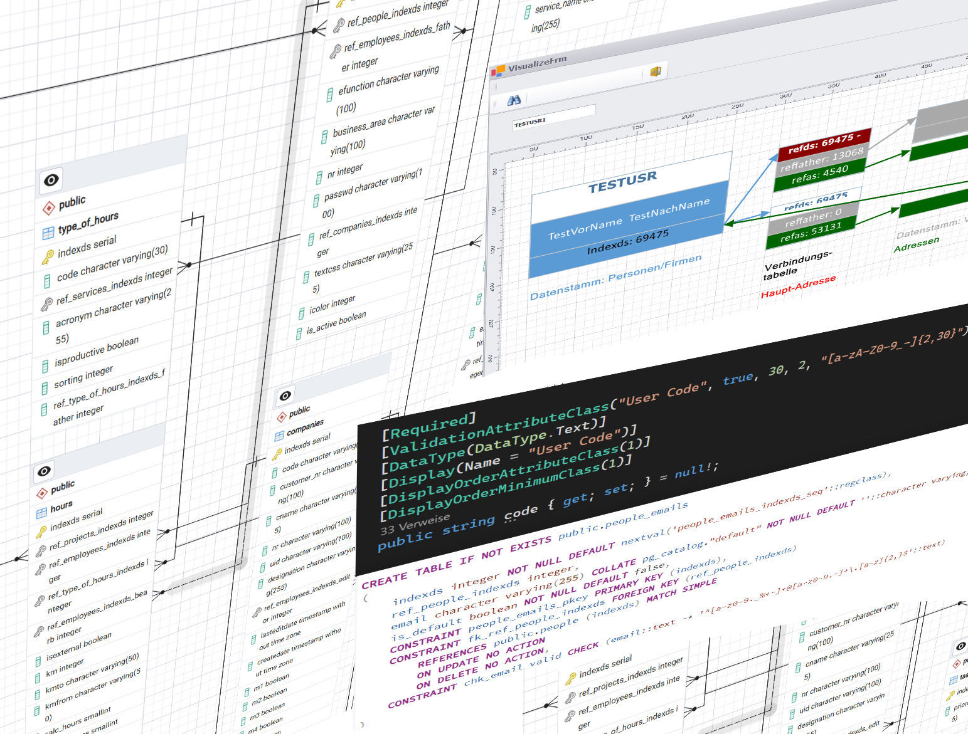
Task: Click the table icon beside hours
Action: pos(41,512)
